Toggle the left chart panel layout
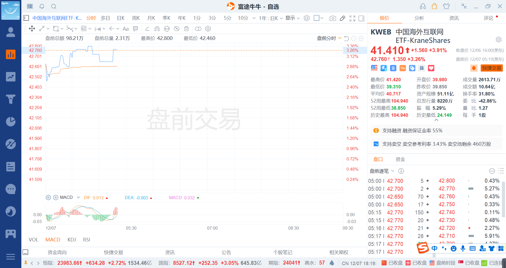This screenshot has width=506, height=268. pyautogui.click(x=26, y=18)
